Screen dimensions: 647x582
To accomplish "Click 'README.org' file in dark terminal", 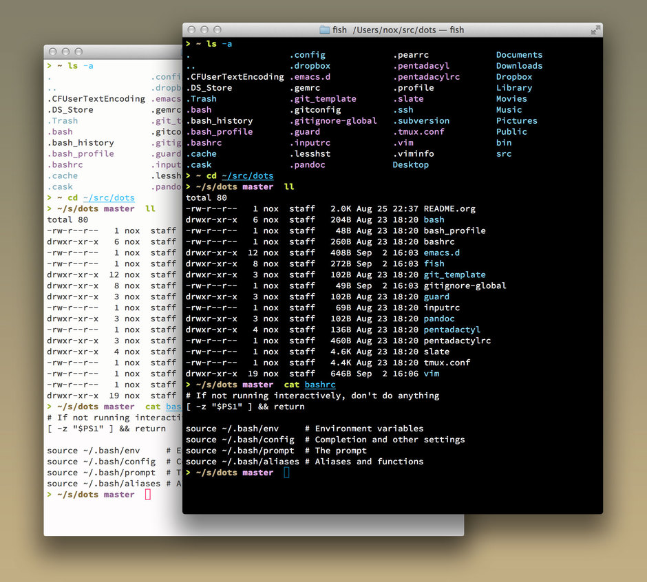I will (449, 209).
